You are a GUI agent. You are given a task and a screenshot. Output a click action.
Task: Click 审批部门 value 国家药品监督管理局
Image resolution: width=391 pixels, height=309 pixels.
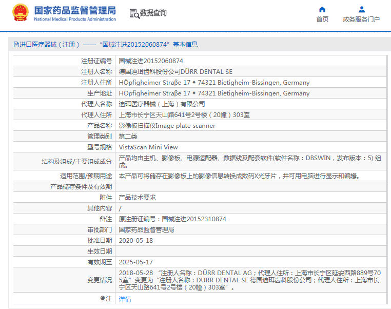pyautogui.click(x=146, y=229)
